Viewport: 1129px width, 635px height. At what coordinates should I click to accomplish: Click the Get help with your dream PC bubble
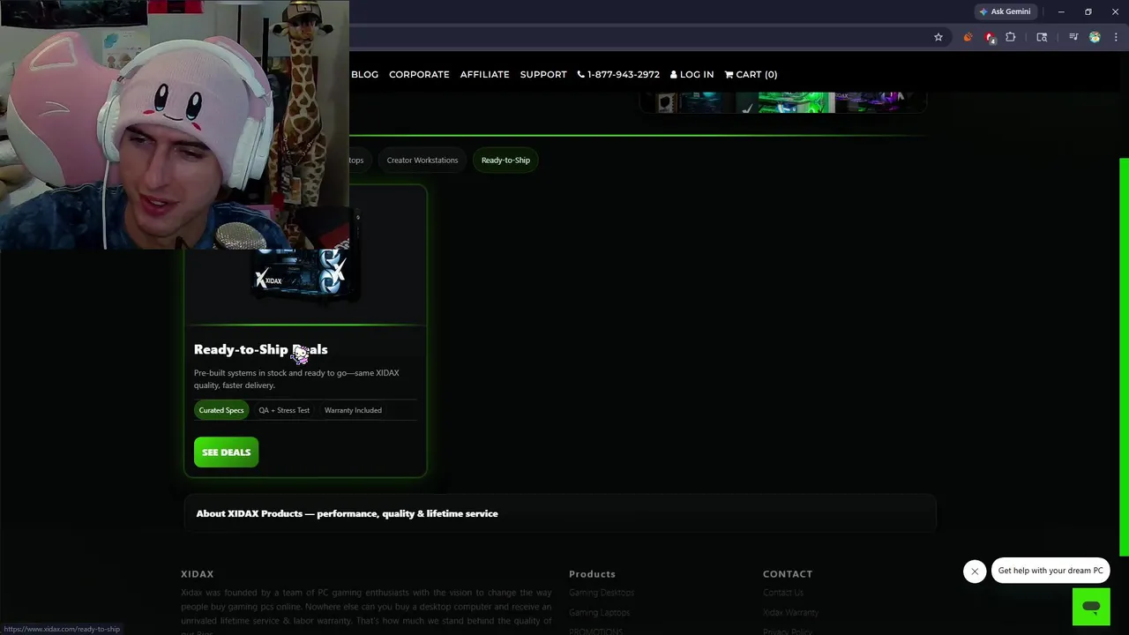coord(1050,571)
